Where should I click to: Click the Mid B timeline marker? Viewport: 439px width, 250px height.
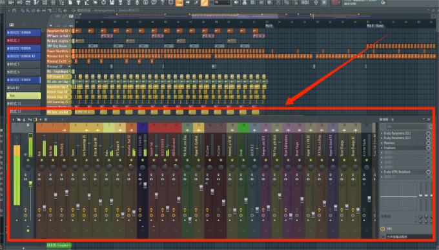(x=269, y=26)
